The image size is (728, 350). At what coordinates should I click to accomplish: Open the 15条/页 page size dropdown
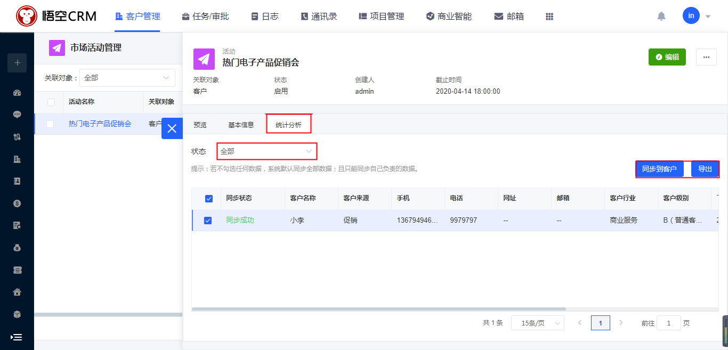pos(537,323)
